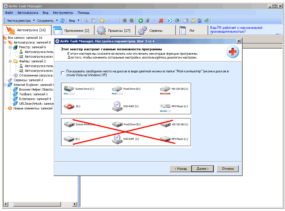Click the blue arrow toolbar icon
The height and width of the screenshot is (211, 285).
[x=170, y=21]
